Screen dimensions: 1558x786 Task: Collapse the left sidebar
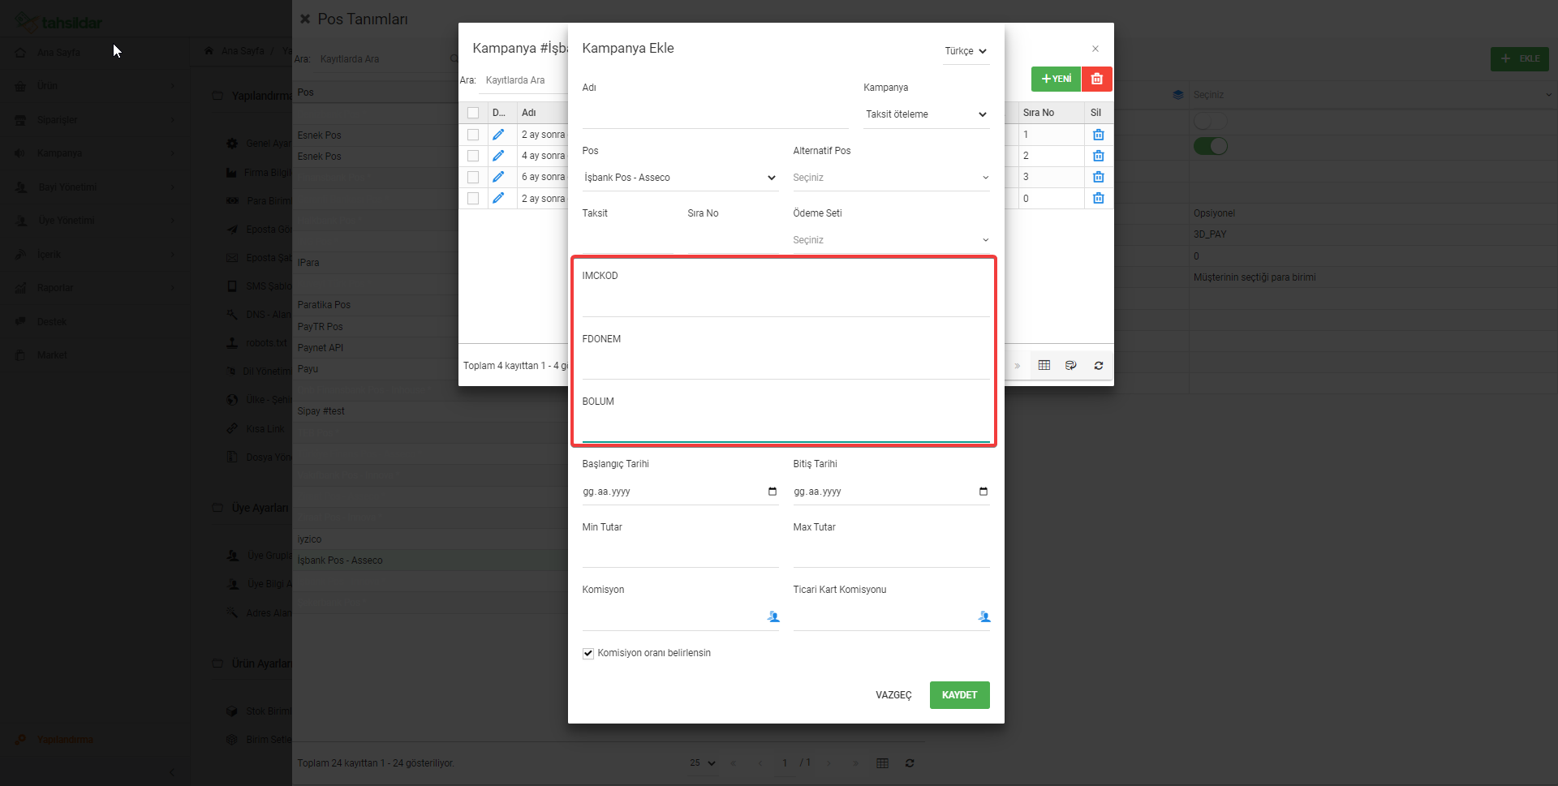coord(171,772)
